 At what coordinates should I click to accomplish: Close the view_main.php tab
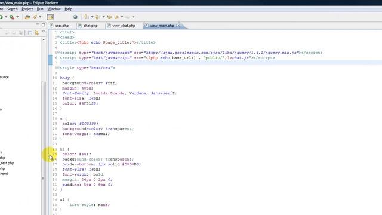point(178,25)
